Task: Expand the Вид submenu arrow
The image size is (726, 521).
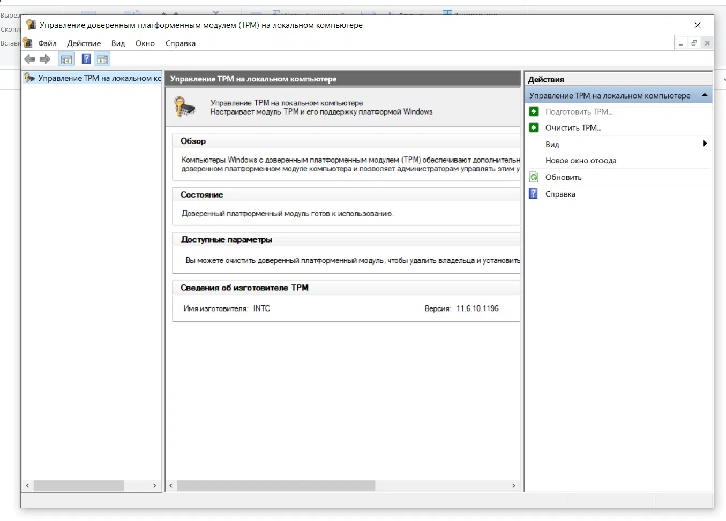Action: tap(705, 144)
